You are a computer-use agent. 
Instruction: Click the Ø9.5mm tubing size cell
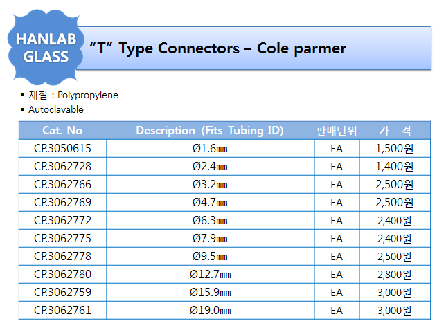pyautogui.click(x=211, y=256)
